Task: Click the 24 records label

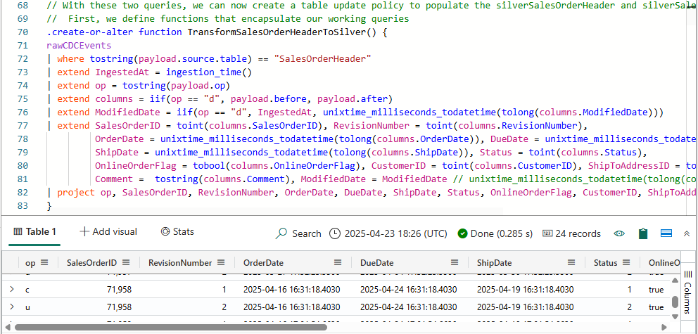Action: (578, 233)
